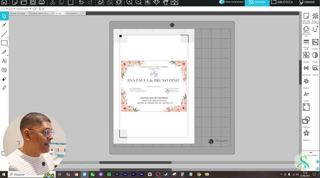Click the fill pattern swatch

[3, 9]
